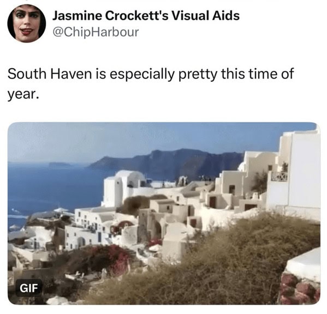
Task: Click the small island on the horizon
Action: 60,164
